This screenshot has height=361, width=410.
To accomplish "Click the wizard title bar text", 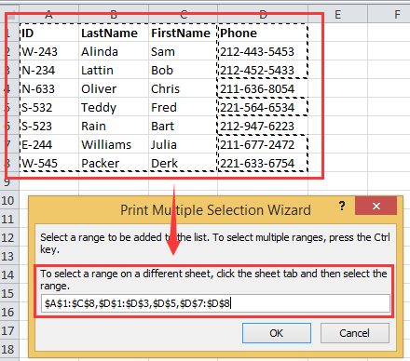I will click(215, 210).
